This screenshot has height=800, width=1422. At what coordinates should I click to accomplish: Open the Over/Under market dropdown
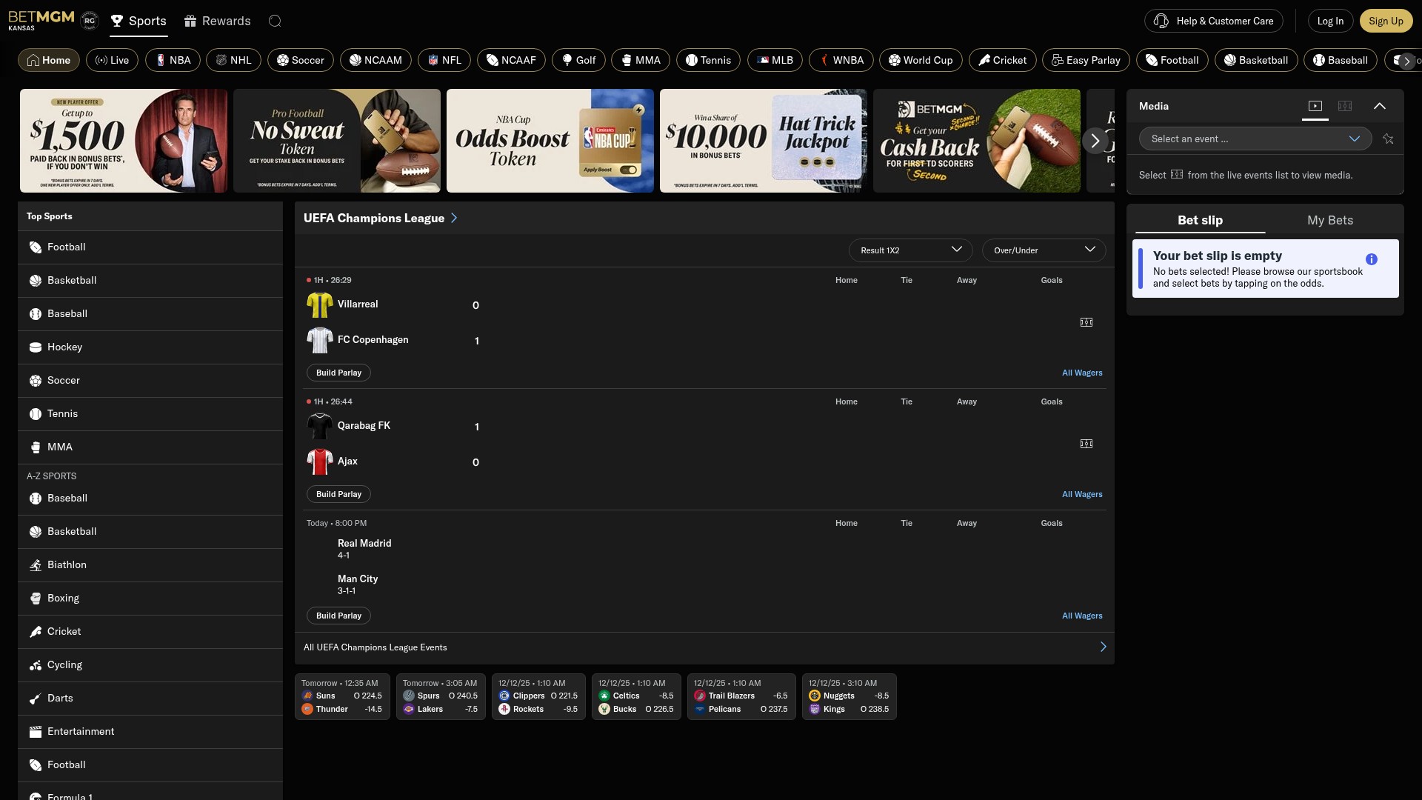tap(1044, 250)
